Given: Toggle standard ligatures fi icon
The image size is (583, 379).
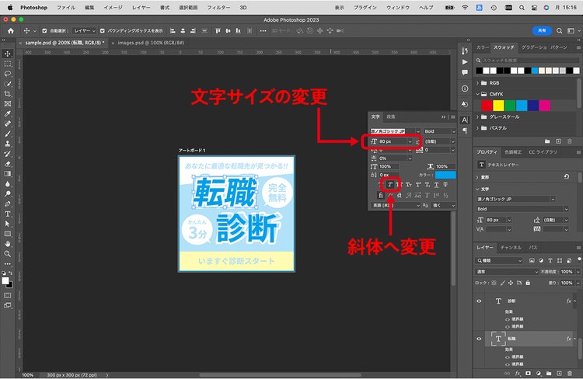Looking at the screenshot, I should [x=381, y=195].
